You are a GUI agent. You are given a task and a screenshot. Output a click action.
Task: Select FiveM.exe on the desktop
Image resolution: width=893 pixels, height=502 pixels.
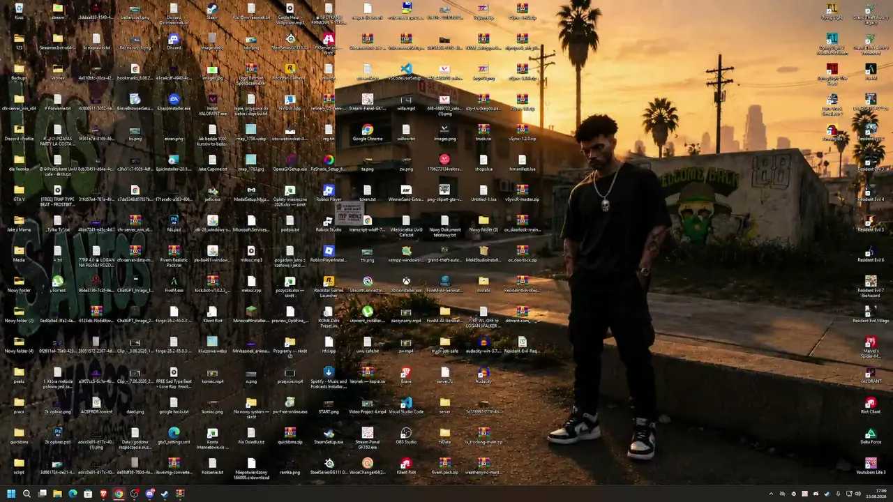click(174, 284)
